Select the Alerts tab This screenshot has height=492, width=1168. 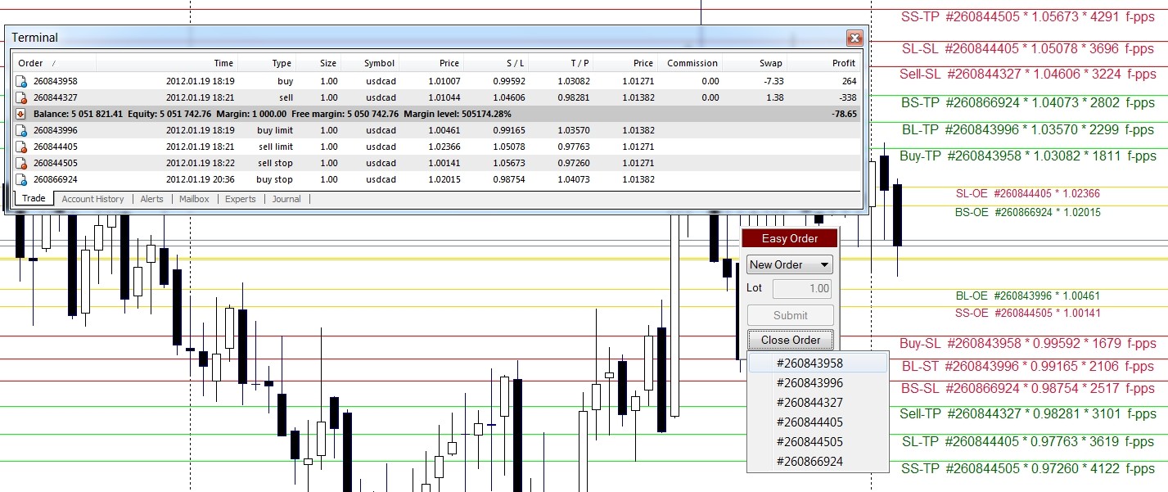click(151, 198)
